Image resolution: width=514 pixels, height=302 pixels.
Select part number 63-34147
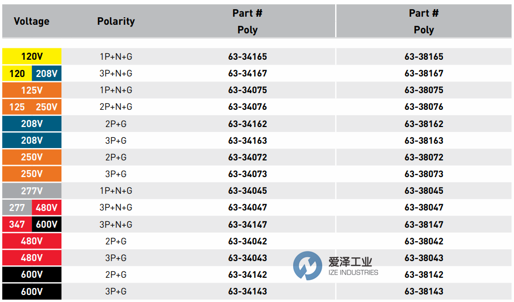pyautogui.click(x=247, y=224)
